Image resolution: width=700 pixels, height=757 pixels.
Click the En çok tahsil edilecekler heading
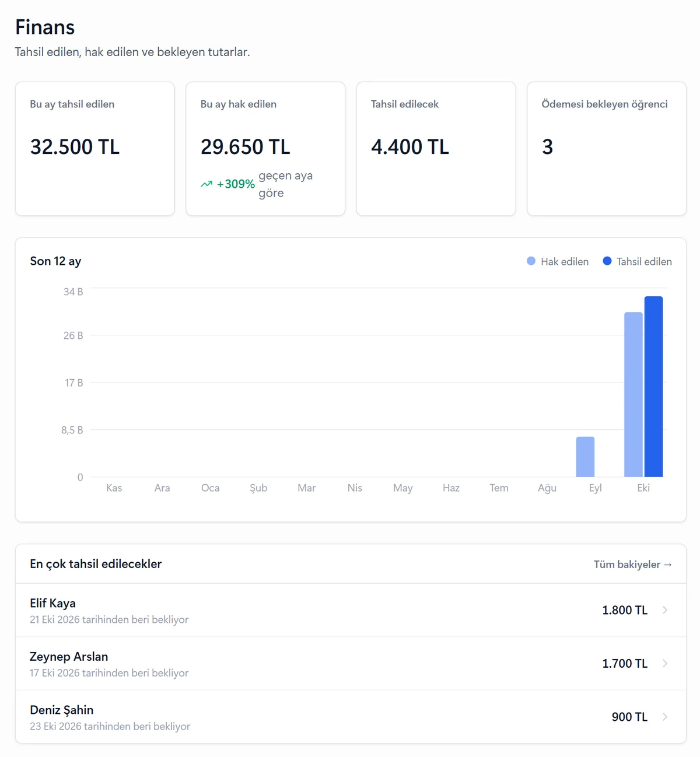96,564
